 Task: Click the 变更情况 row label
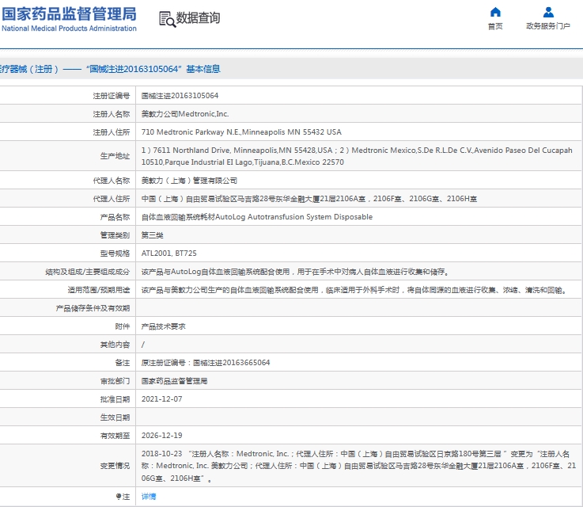click(x=115, y=466)
